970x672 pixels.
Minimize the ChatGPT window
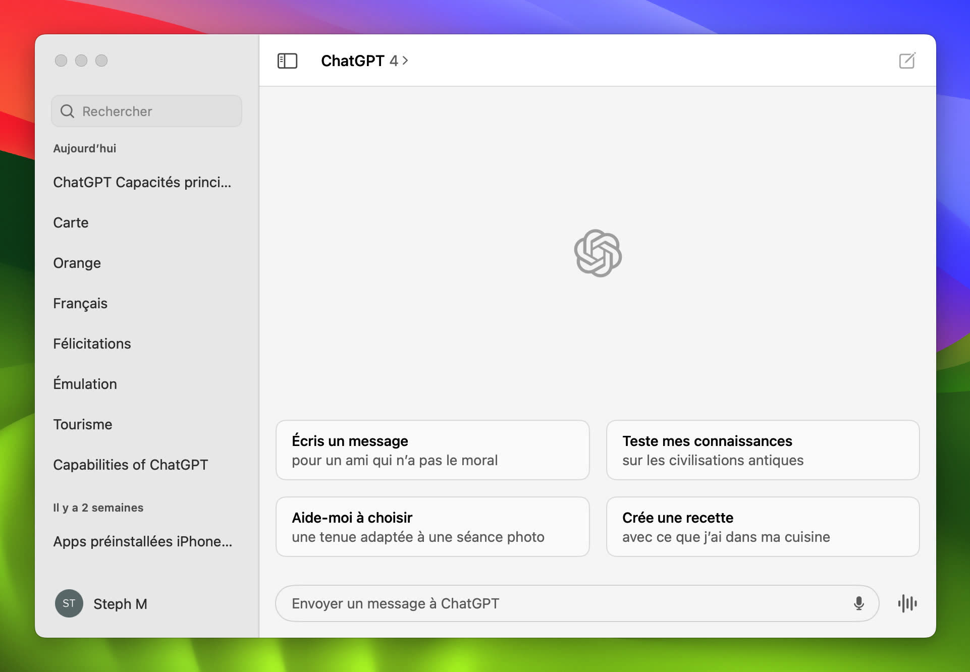point(81,61)
